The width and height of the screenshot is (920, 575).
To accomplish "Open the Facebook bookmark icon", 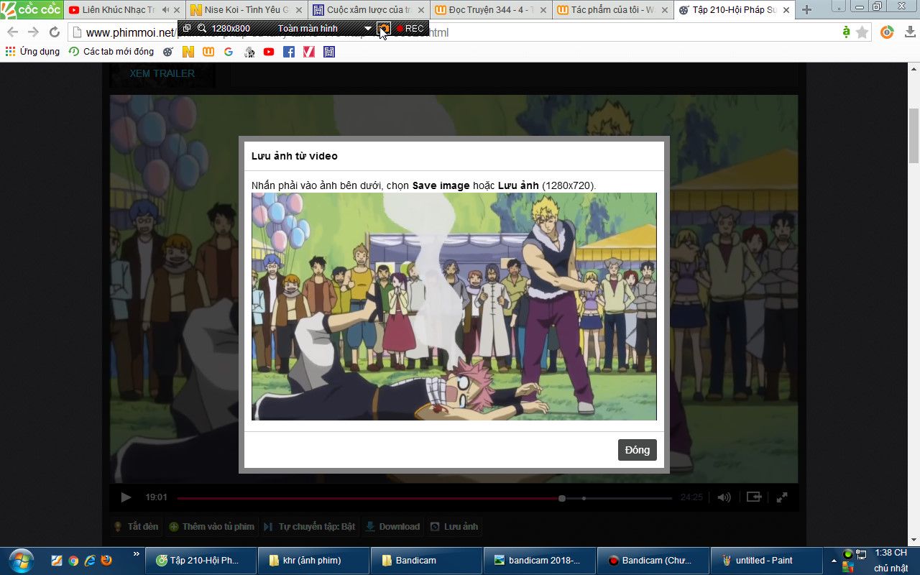I will (x=289, y=52).
